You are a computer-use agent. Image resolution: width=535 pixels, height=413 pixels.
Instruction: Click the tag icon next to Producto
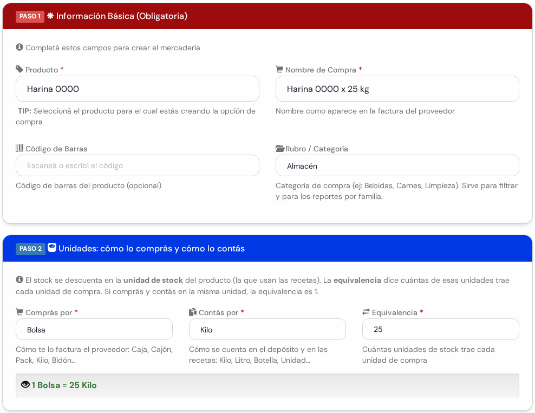pyautogui.click(x=19, y=69)
